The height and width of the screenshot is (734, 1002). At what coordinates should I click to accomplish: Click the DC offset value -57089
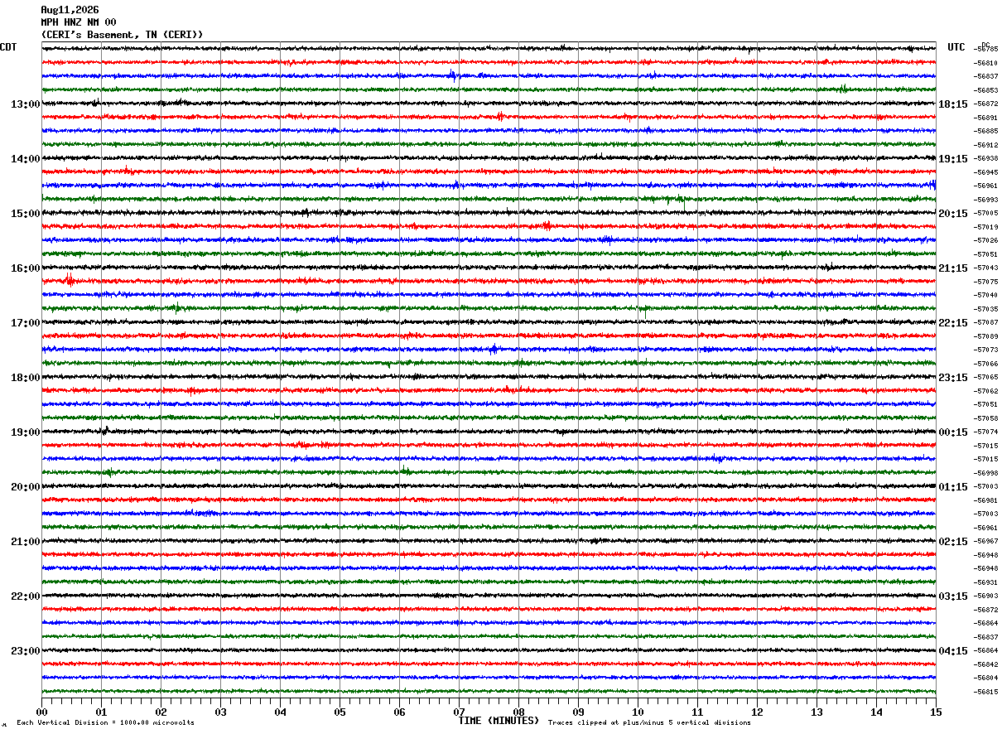tap(986, 336)
